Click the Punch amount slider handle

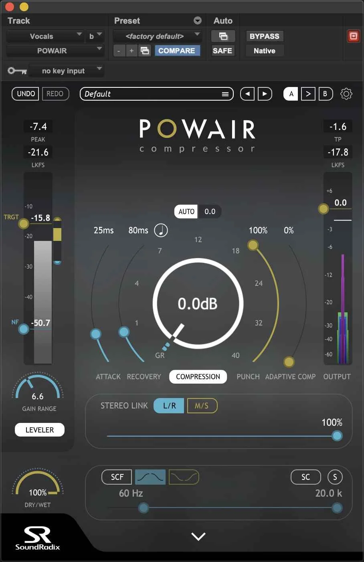click(253, 245)
